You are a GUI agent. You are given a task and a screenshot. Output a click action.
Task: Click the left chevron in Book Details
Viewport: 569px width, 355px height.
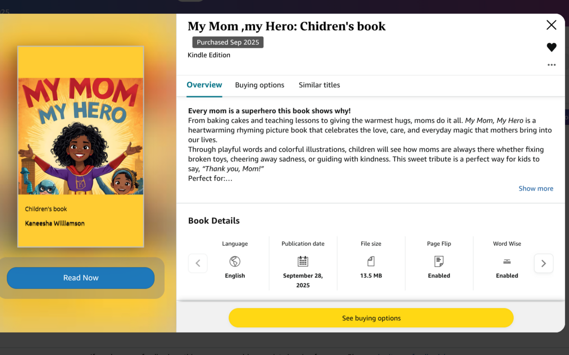(x=197, y=263)
